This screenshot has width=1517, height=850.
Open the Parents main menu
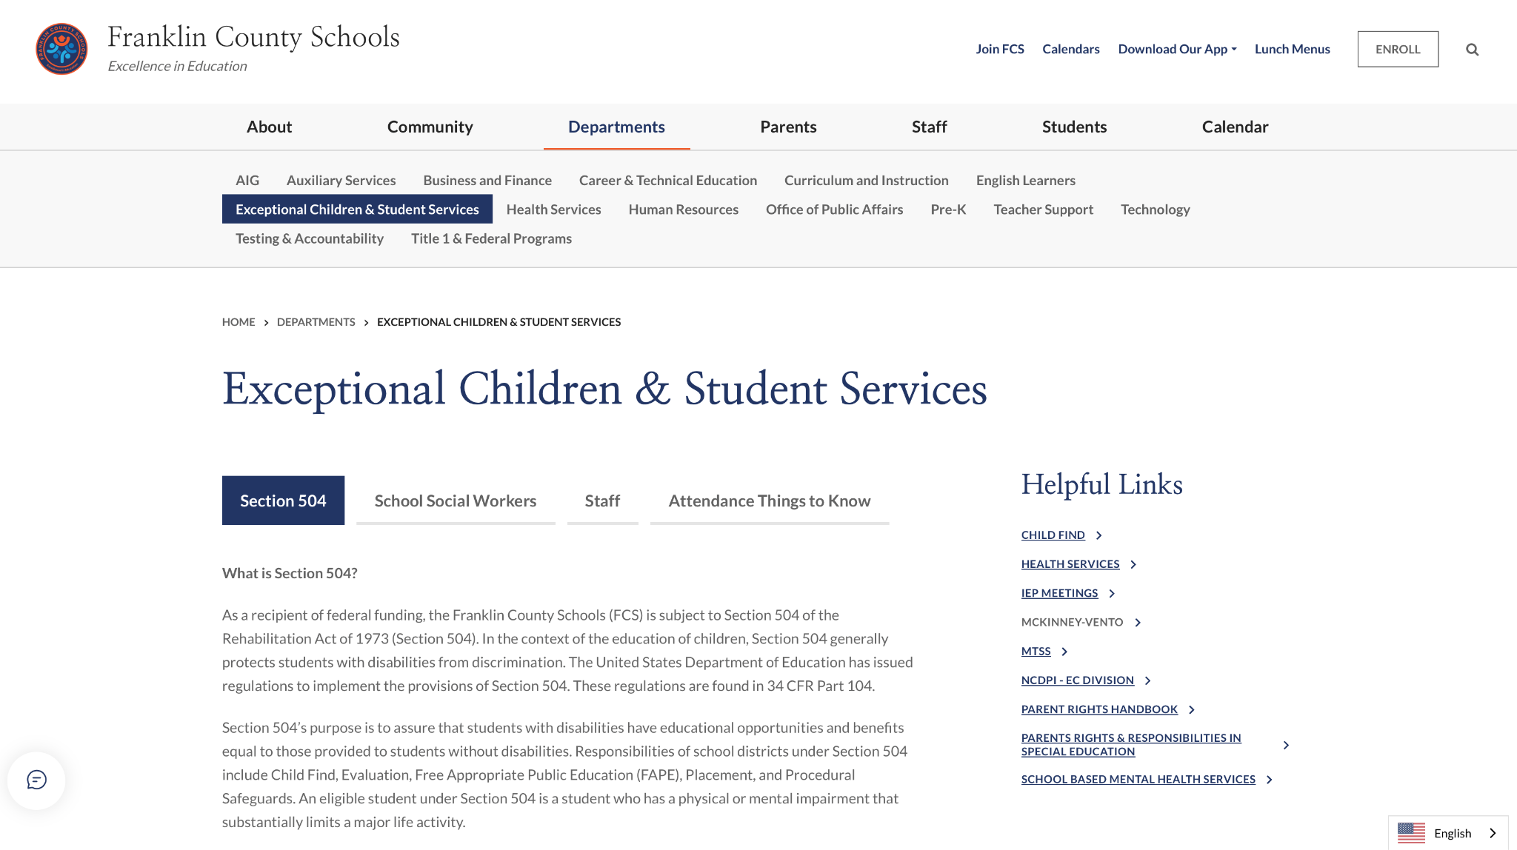(788, 127)
